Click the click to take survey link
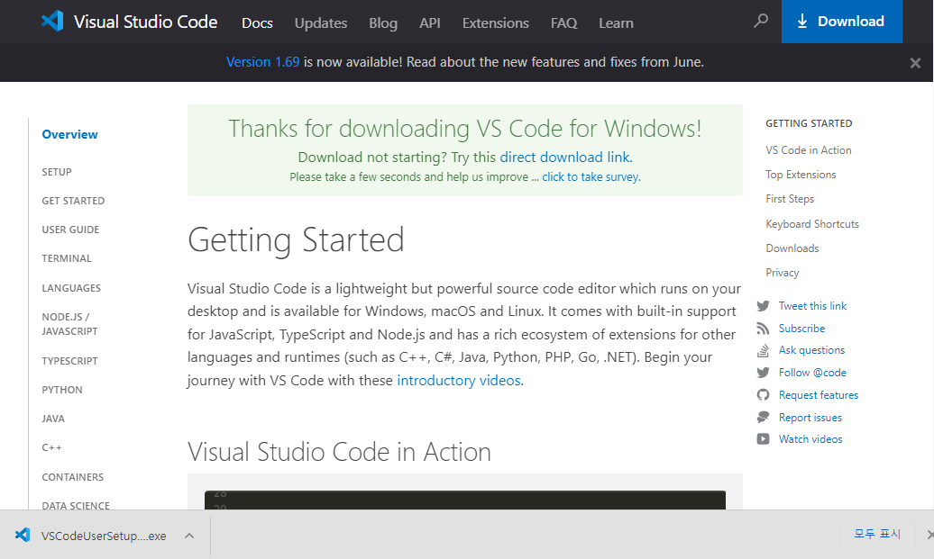The height and width of the screenshot is (559, 934). [x=591, y=176]
